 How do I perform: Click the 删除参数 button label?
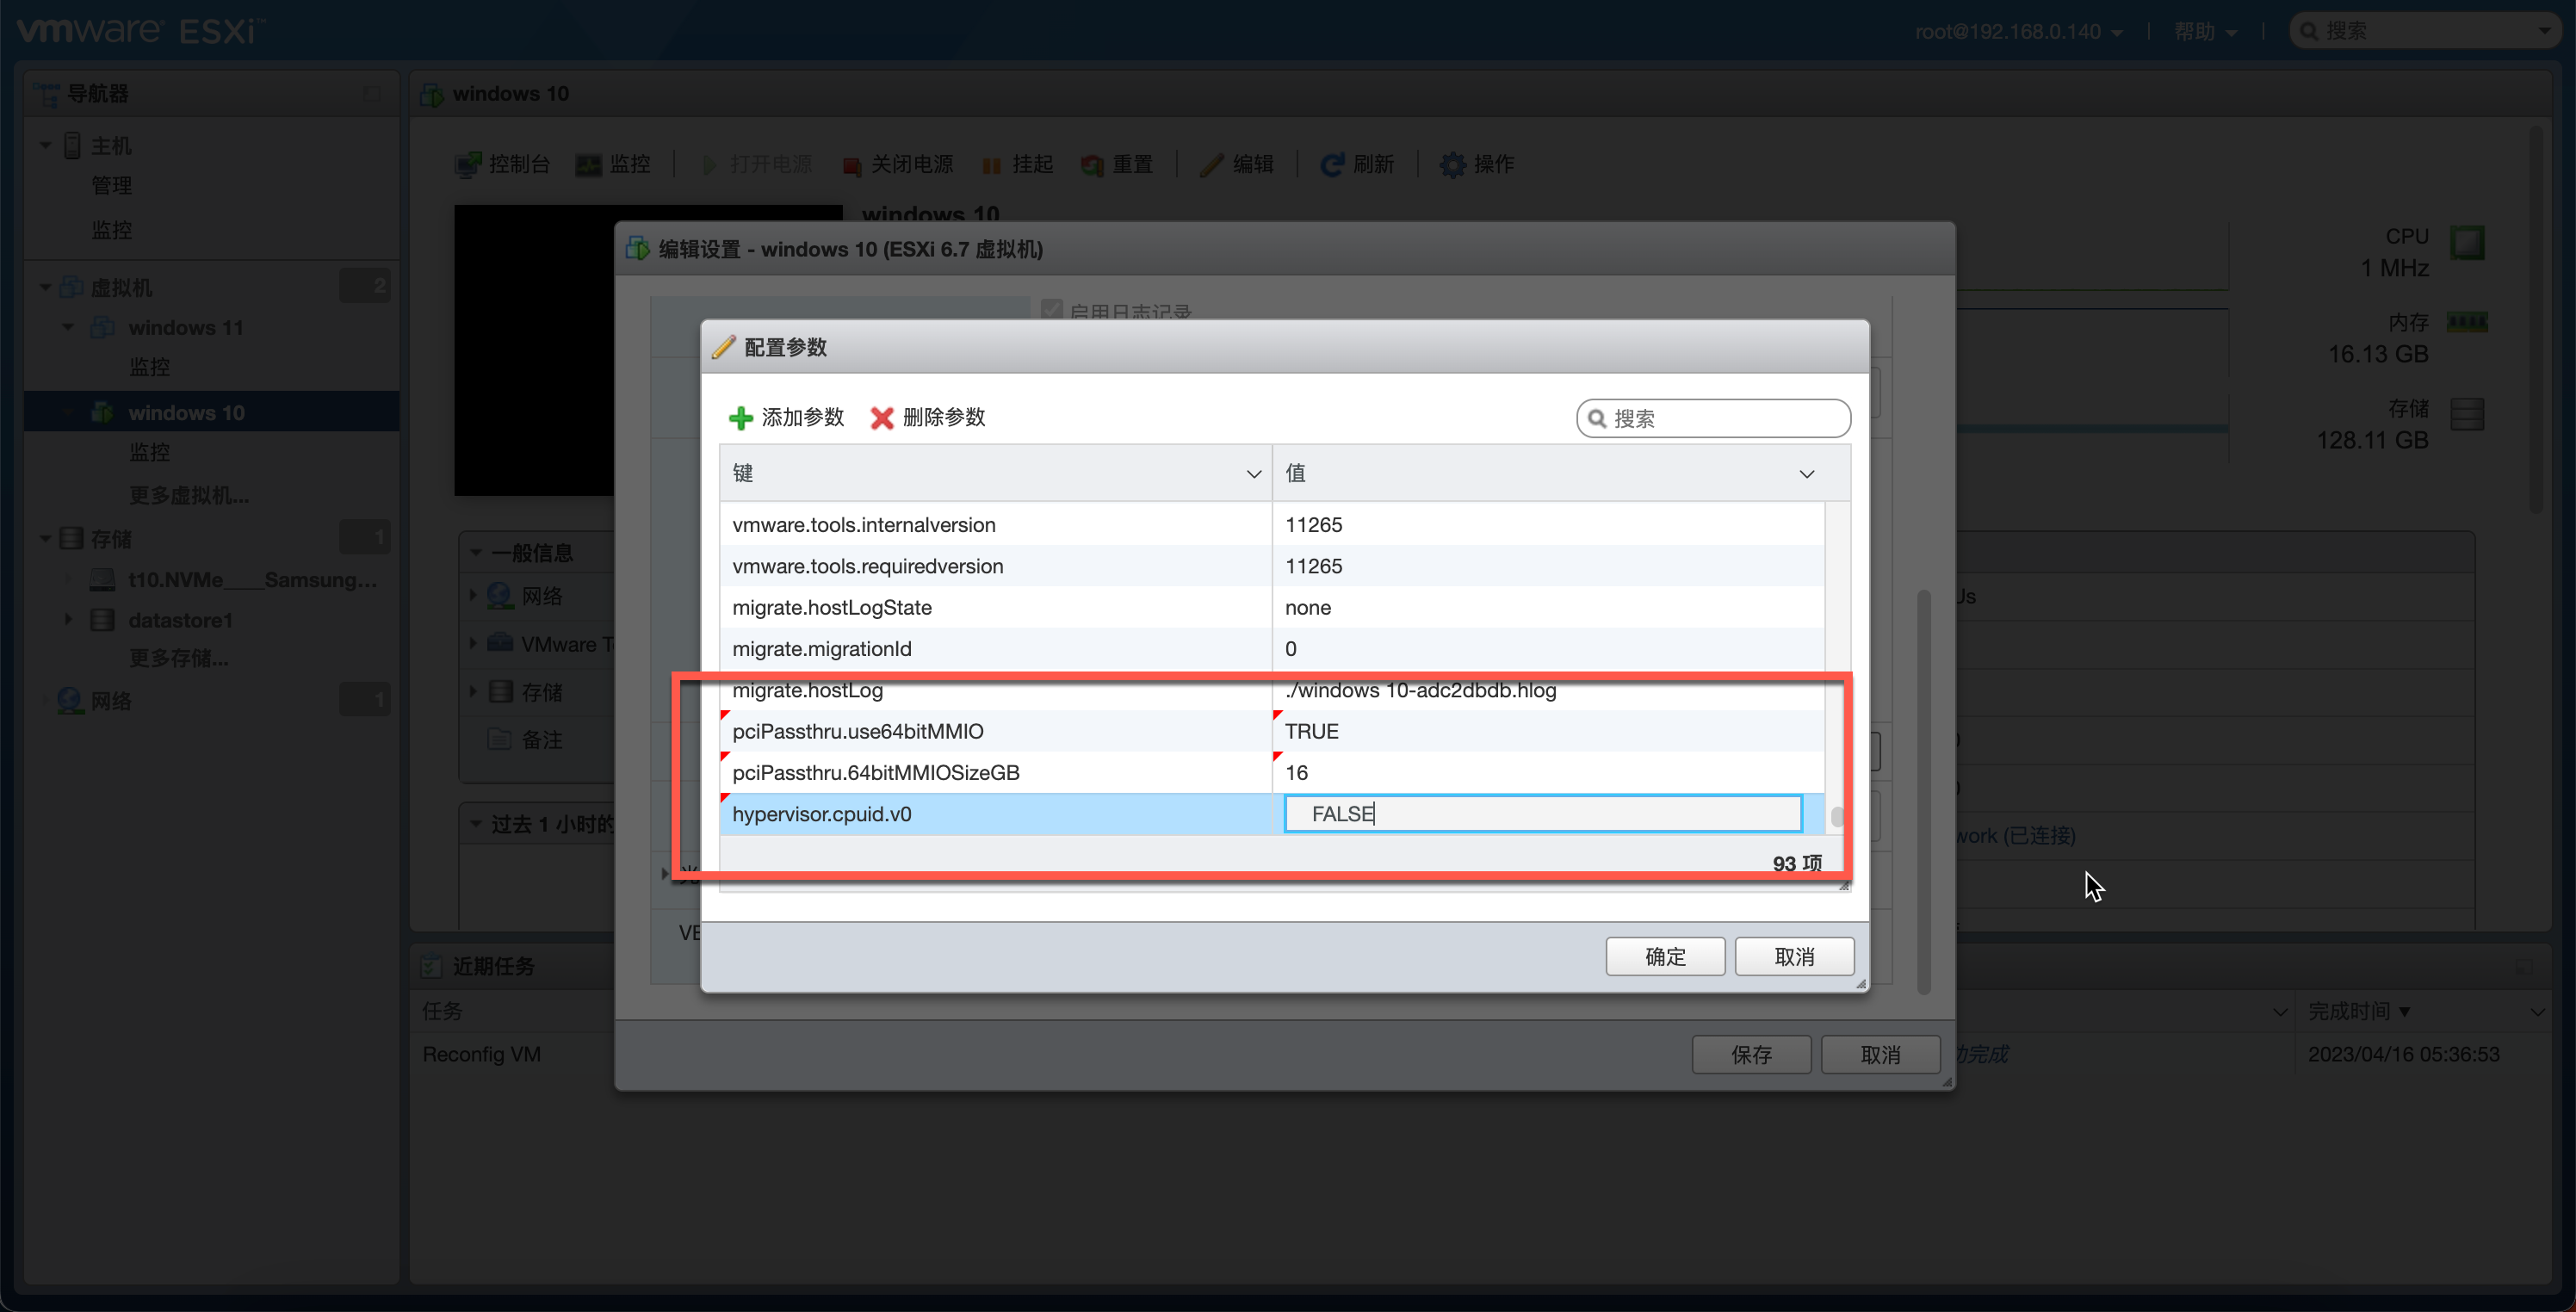click(944, 418)
